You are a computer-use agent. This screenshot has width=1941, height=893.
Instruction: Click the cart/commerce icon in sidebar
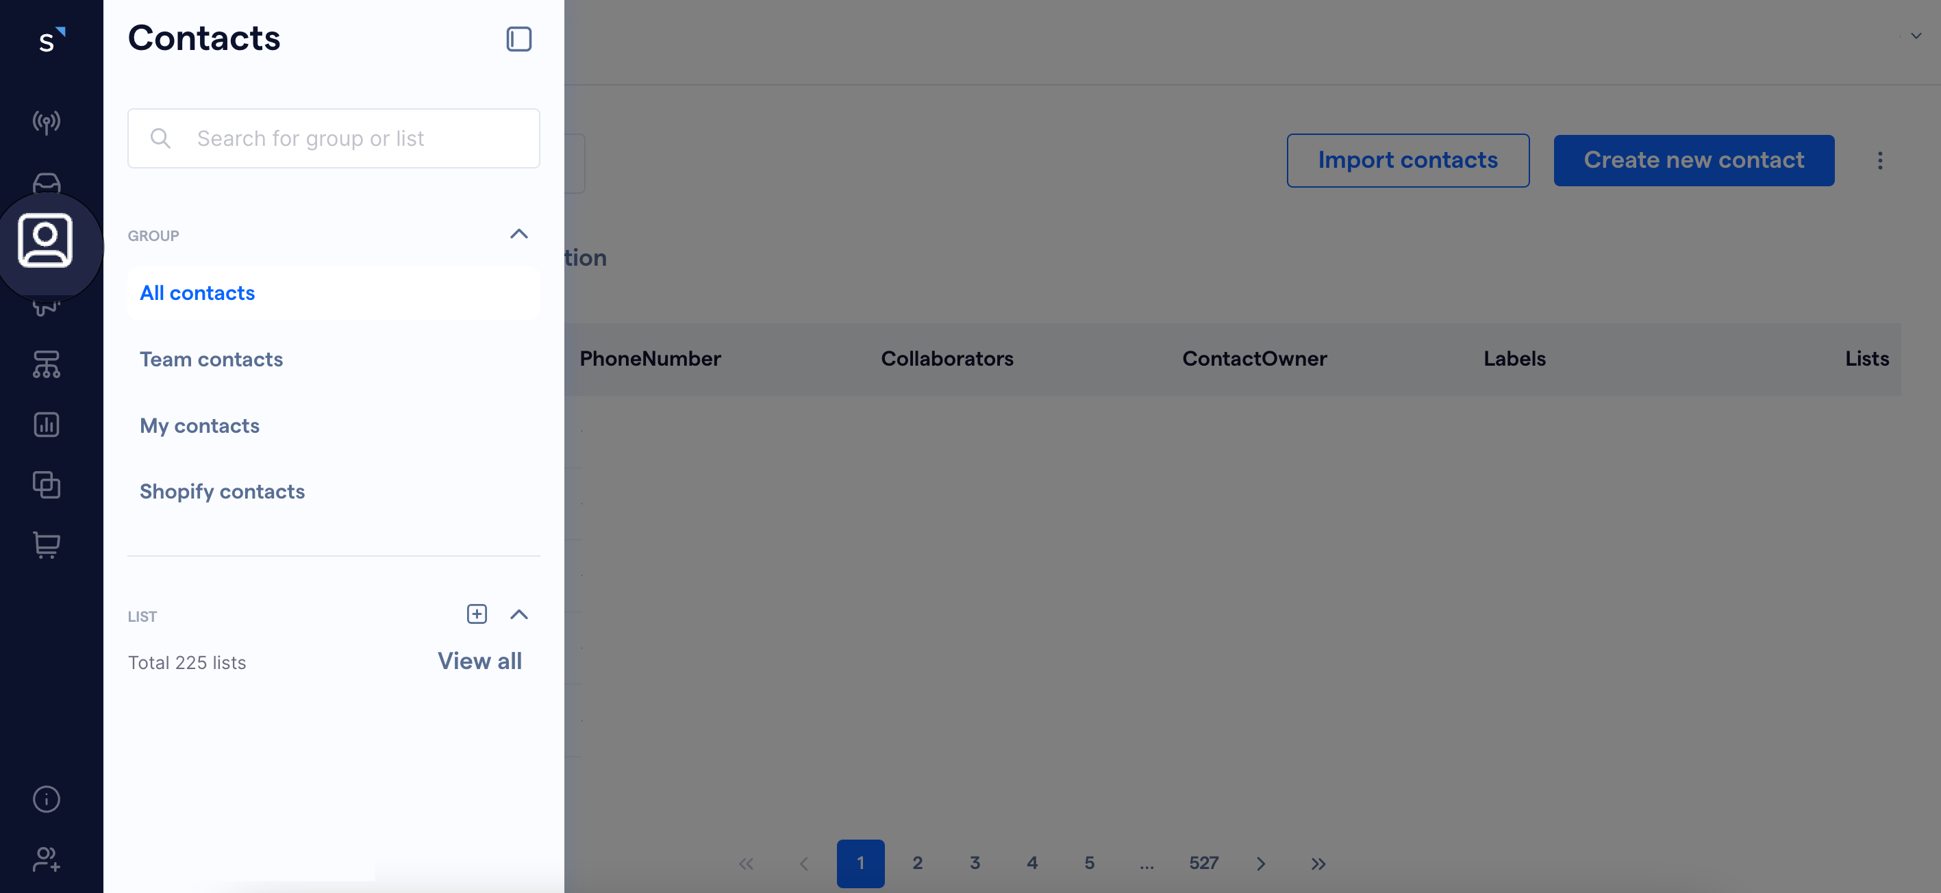(47, 545)
